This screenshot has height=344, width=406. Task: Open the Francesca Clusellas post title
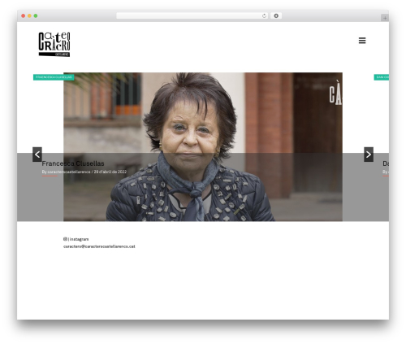tap(73, 163)
